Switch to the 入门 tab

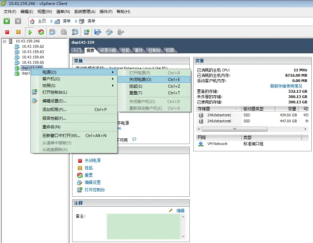tap(77, 50)
